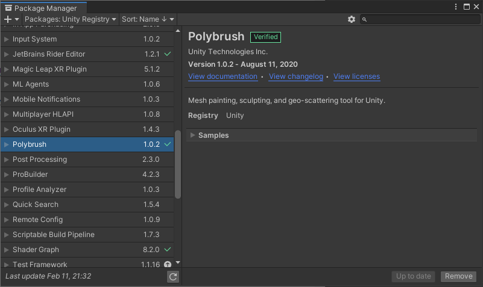Click Oculus XR Plugin version 1.4.3
Viewport: 483px width, 287px height.
pyautogui.click(x=151, y=129)
